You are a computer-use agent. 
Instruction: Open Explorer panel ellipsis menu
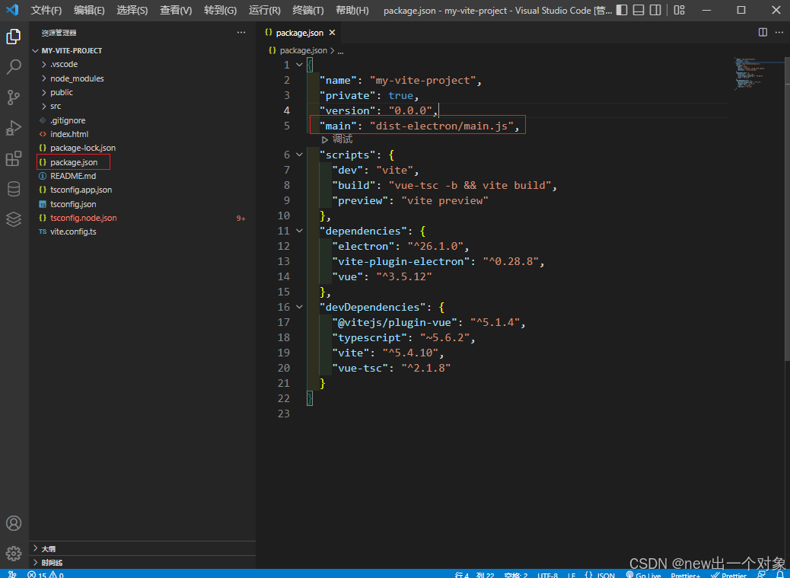pos(241,32)
